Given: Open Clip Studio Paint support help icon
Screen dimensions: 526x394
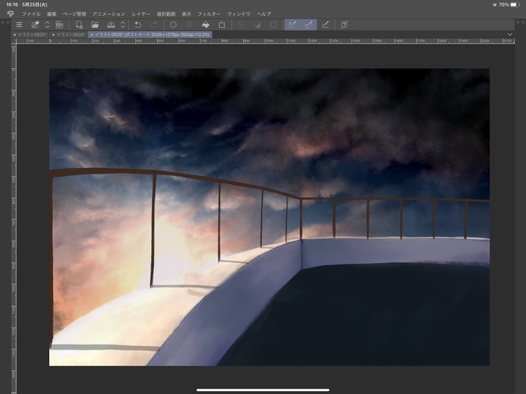Looking at the screenshot, I should click(344, 25).
